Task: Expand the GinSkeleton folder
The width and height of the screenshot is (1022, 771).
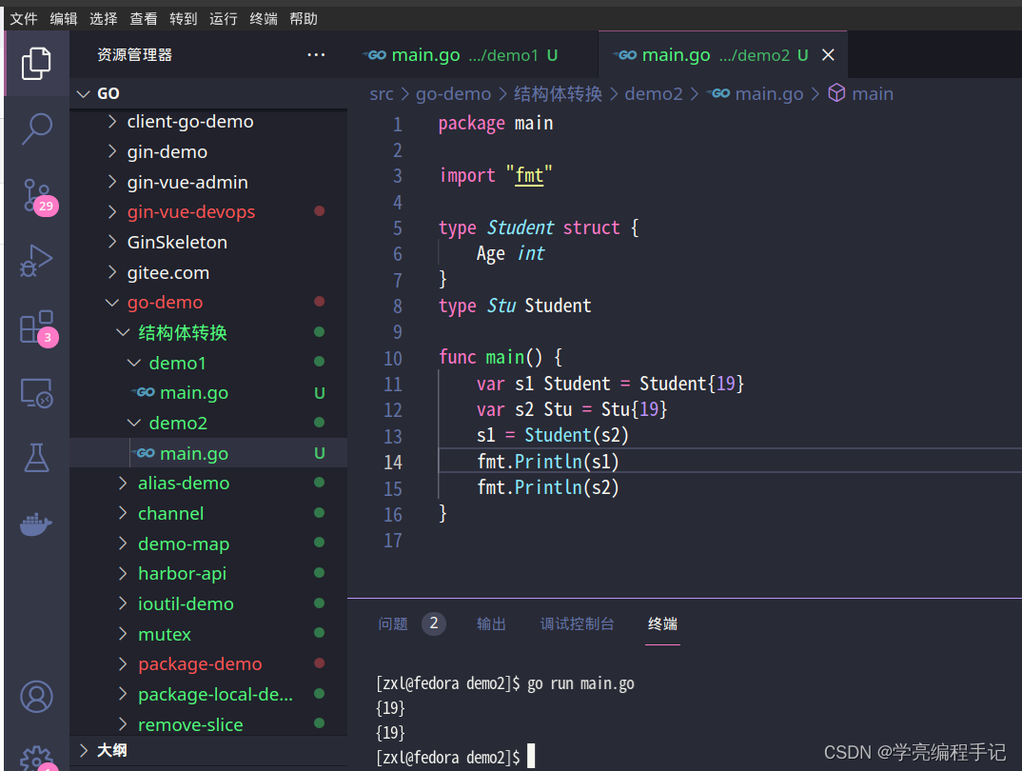Action: [207, 242]
